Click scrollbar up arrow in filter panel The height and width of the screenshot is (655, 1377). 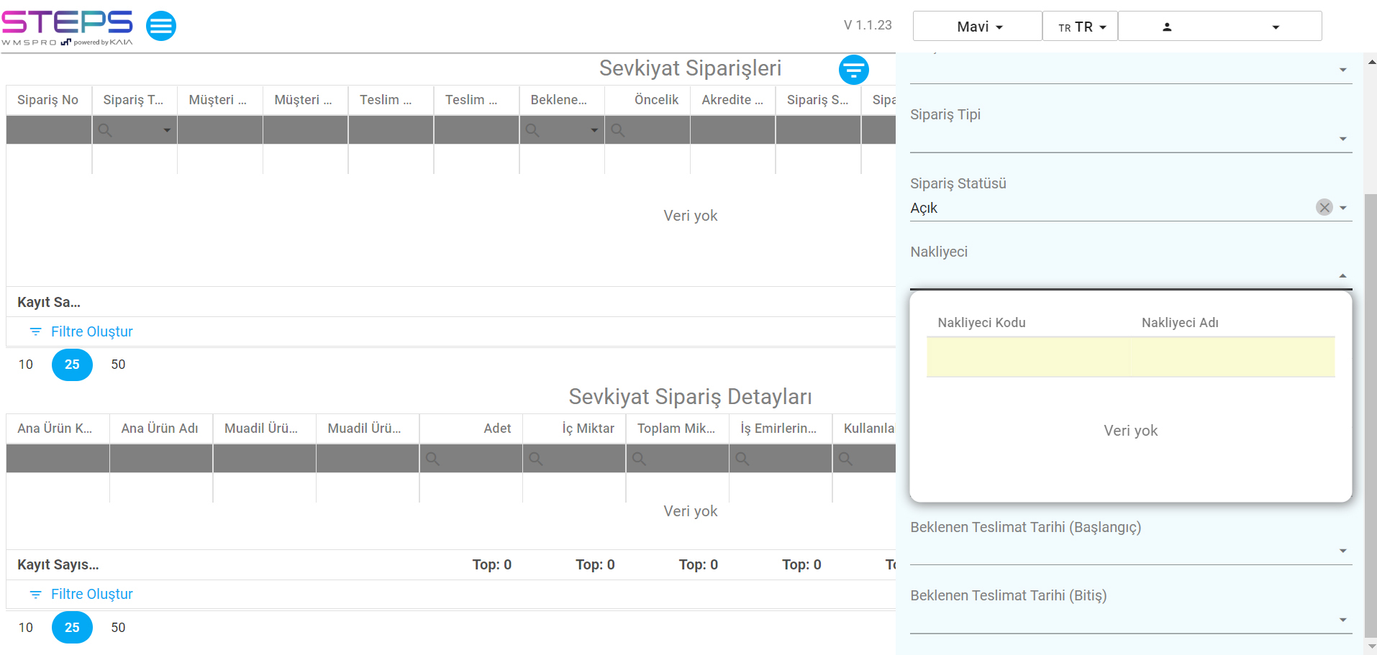1371,62
